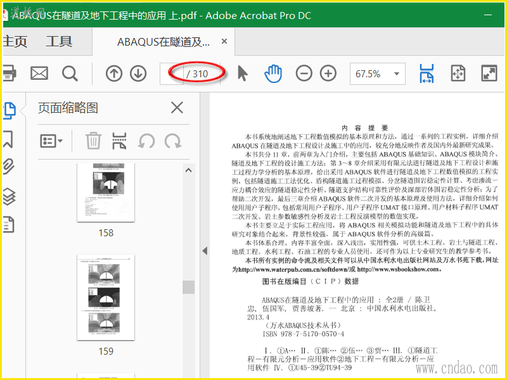The height and width of the screenshot is (380, 507).
Task: Click the page break thumbnail tool
Action: tap(119, 141)
